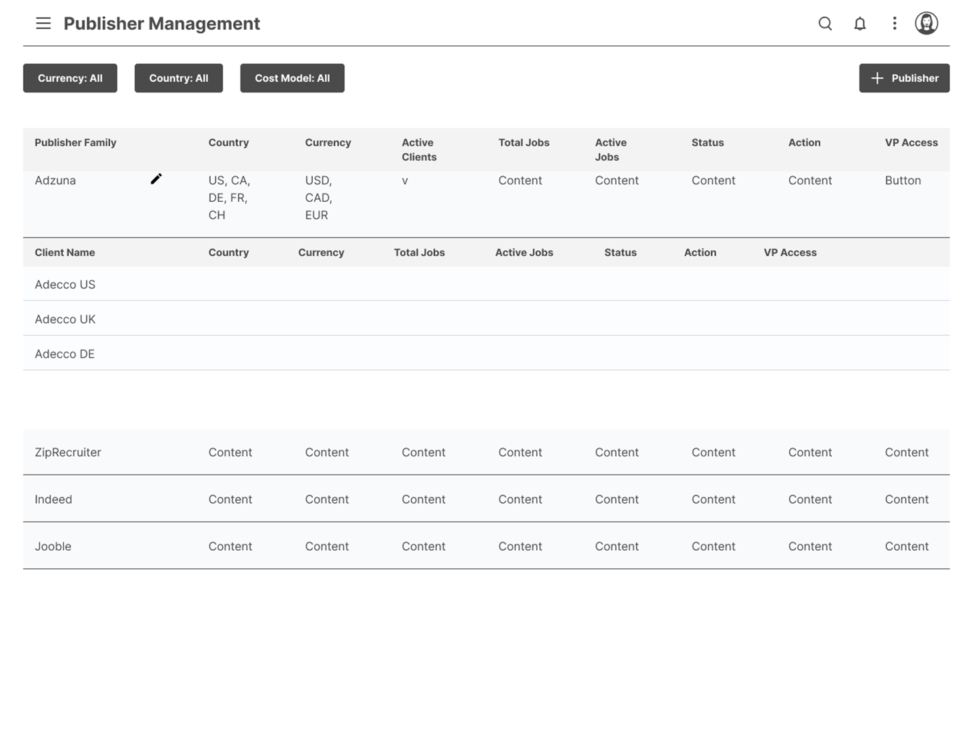Click the Indeed publisher name
This screenshot has height=729, width=973.
pos(53,500)
